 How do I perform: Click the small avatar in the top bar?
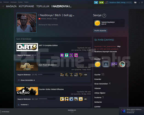pyautogui.click(x=106, y=2)
